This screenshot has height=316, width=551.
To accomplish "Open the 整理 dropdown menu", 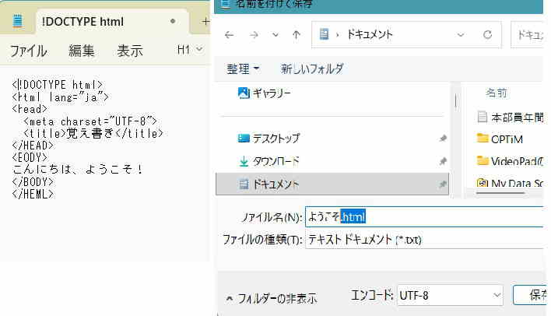I will (x=243, y=68).
